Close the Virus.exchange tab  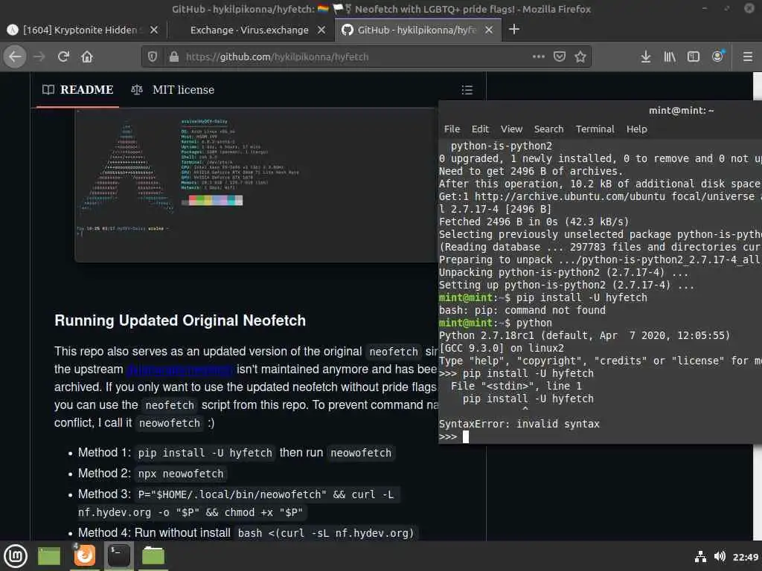point(321,30)
